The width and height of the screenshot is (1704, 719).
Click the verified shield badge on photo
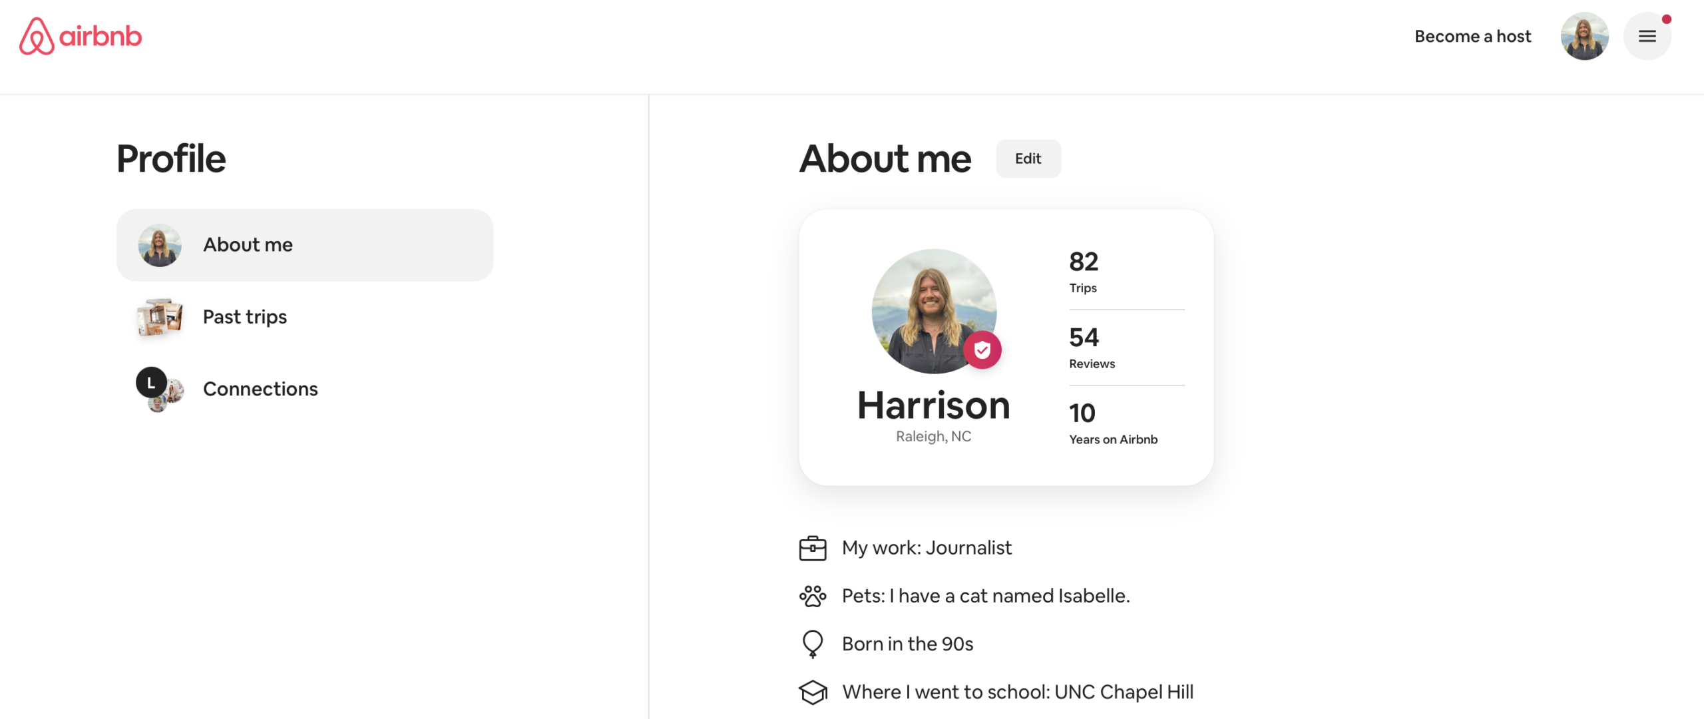pyautogui.click(x=982, y=350)
